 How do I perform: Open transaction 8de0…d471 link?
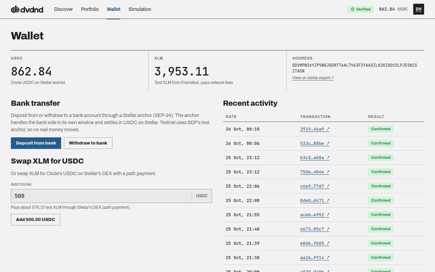point(315,201)
